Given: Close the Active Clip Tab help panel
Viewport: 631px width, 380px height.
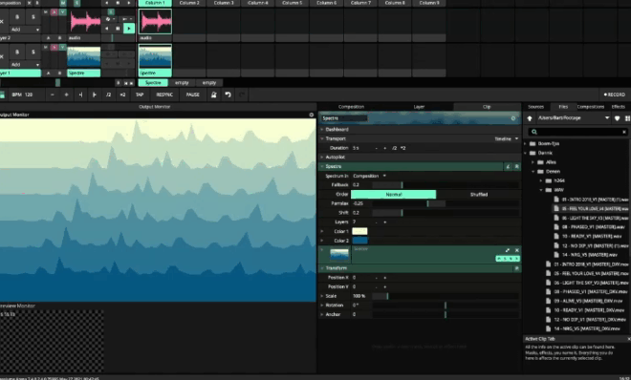Looking at the screenshot, I should 628,339.
